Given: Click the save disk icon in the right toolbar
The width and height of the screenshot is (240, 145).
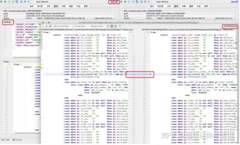Looking at the screenshot, I should point(149,2).
